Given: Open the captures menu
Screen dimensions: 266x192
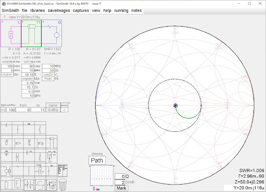Looking at the screenshot, I should [x=81, y=10].
